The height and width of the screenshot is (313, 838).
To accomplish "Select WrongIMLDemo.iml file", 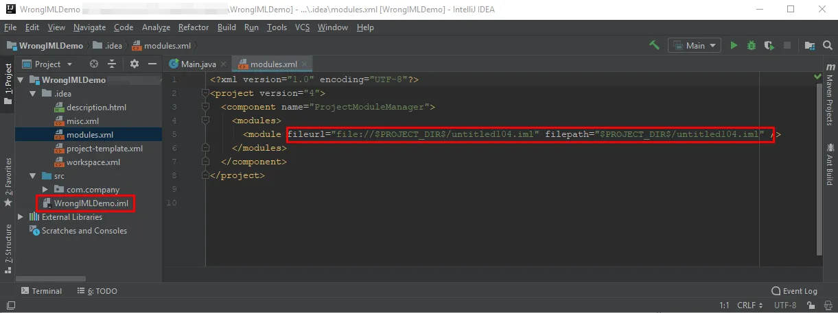I will coord(85,203).
